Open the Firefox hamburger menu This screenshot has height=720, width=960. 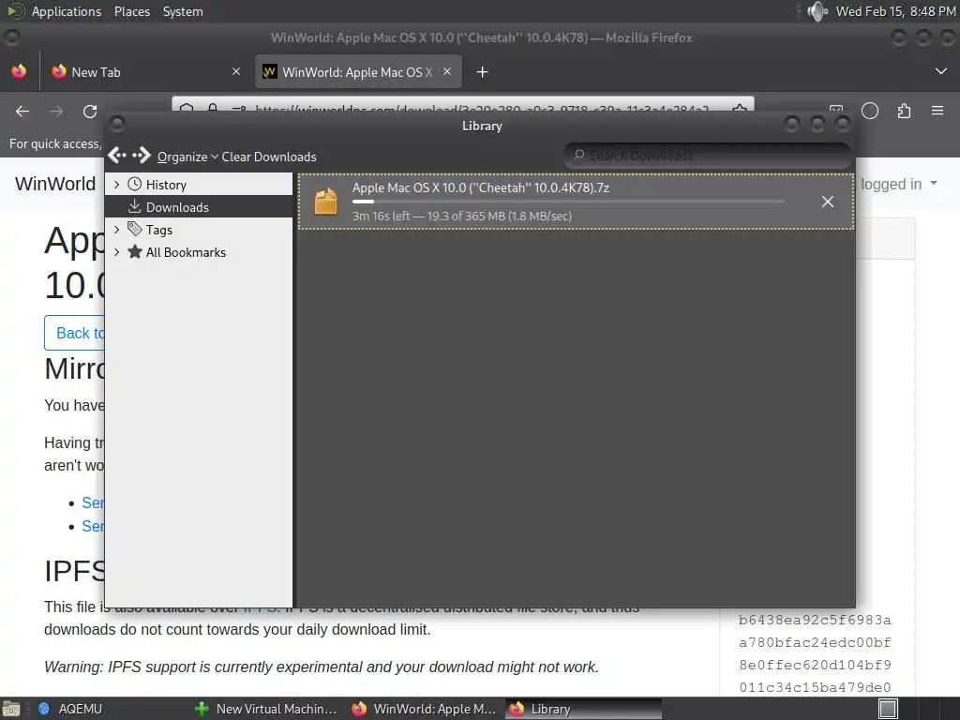click(937, 111)
